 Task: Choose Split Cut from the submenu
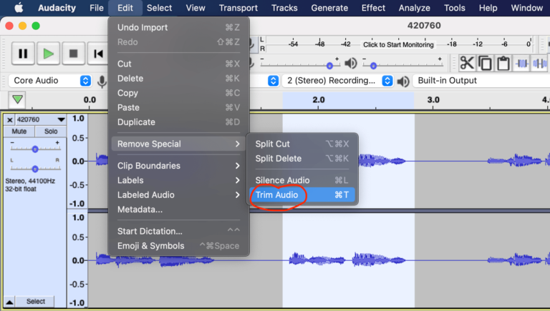[302, 144]
